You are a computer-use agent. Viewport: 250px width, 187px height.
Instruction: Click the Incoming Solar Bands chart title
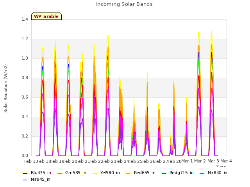124,4
